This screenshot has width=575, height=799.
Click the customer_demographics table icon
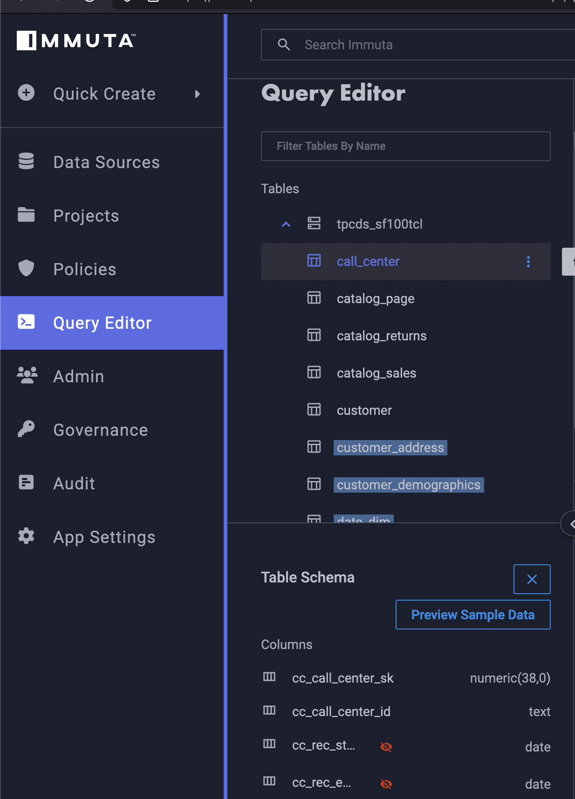pos(314,484)
